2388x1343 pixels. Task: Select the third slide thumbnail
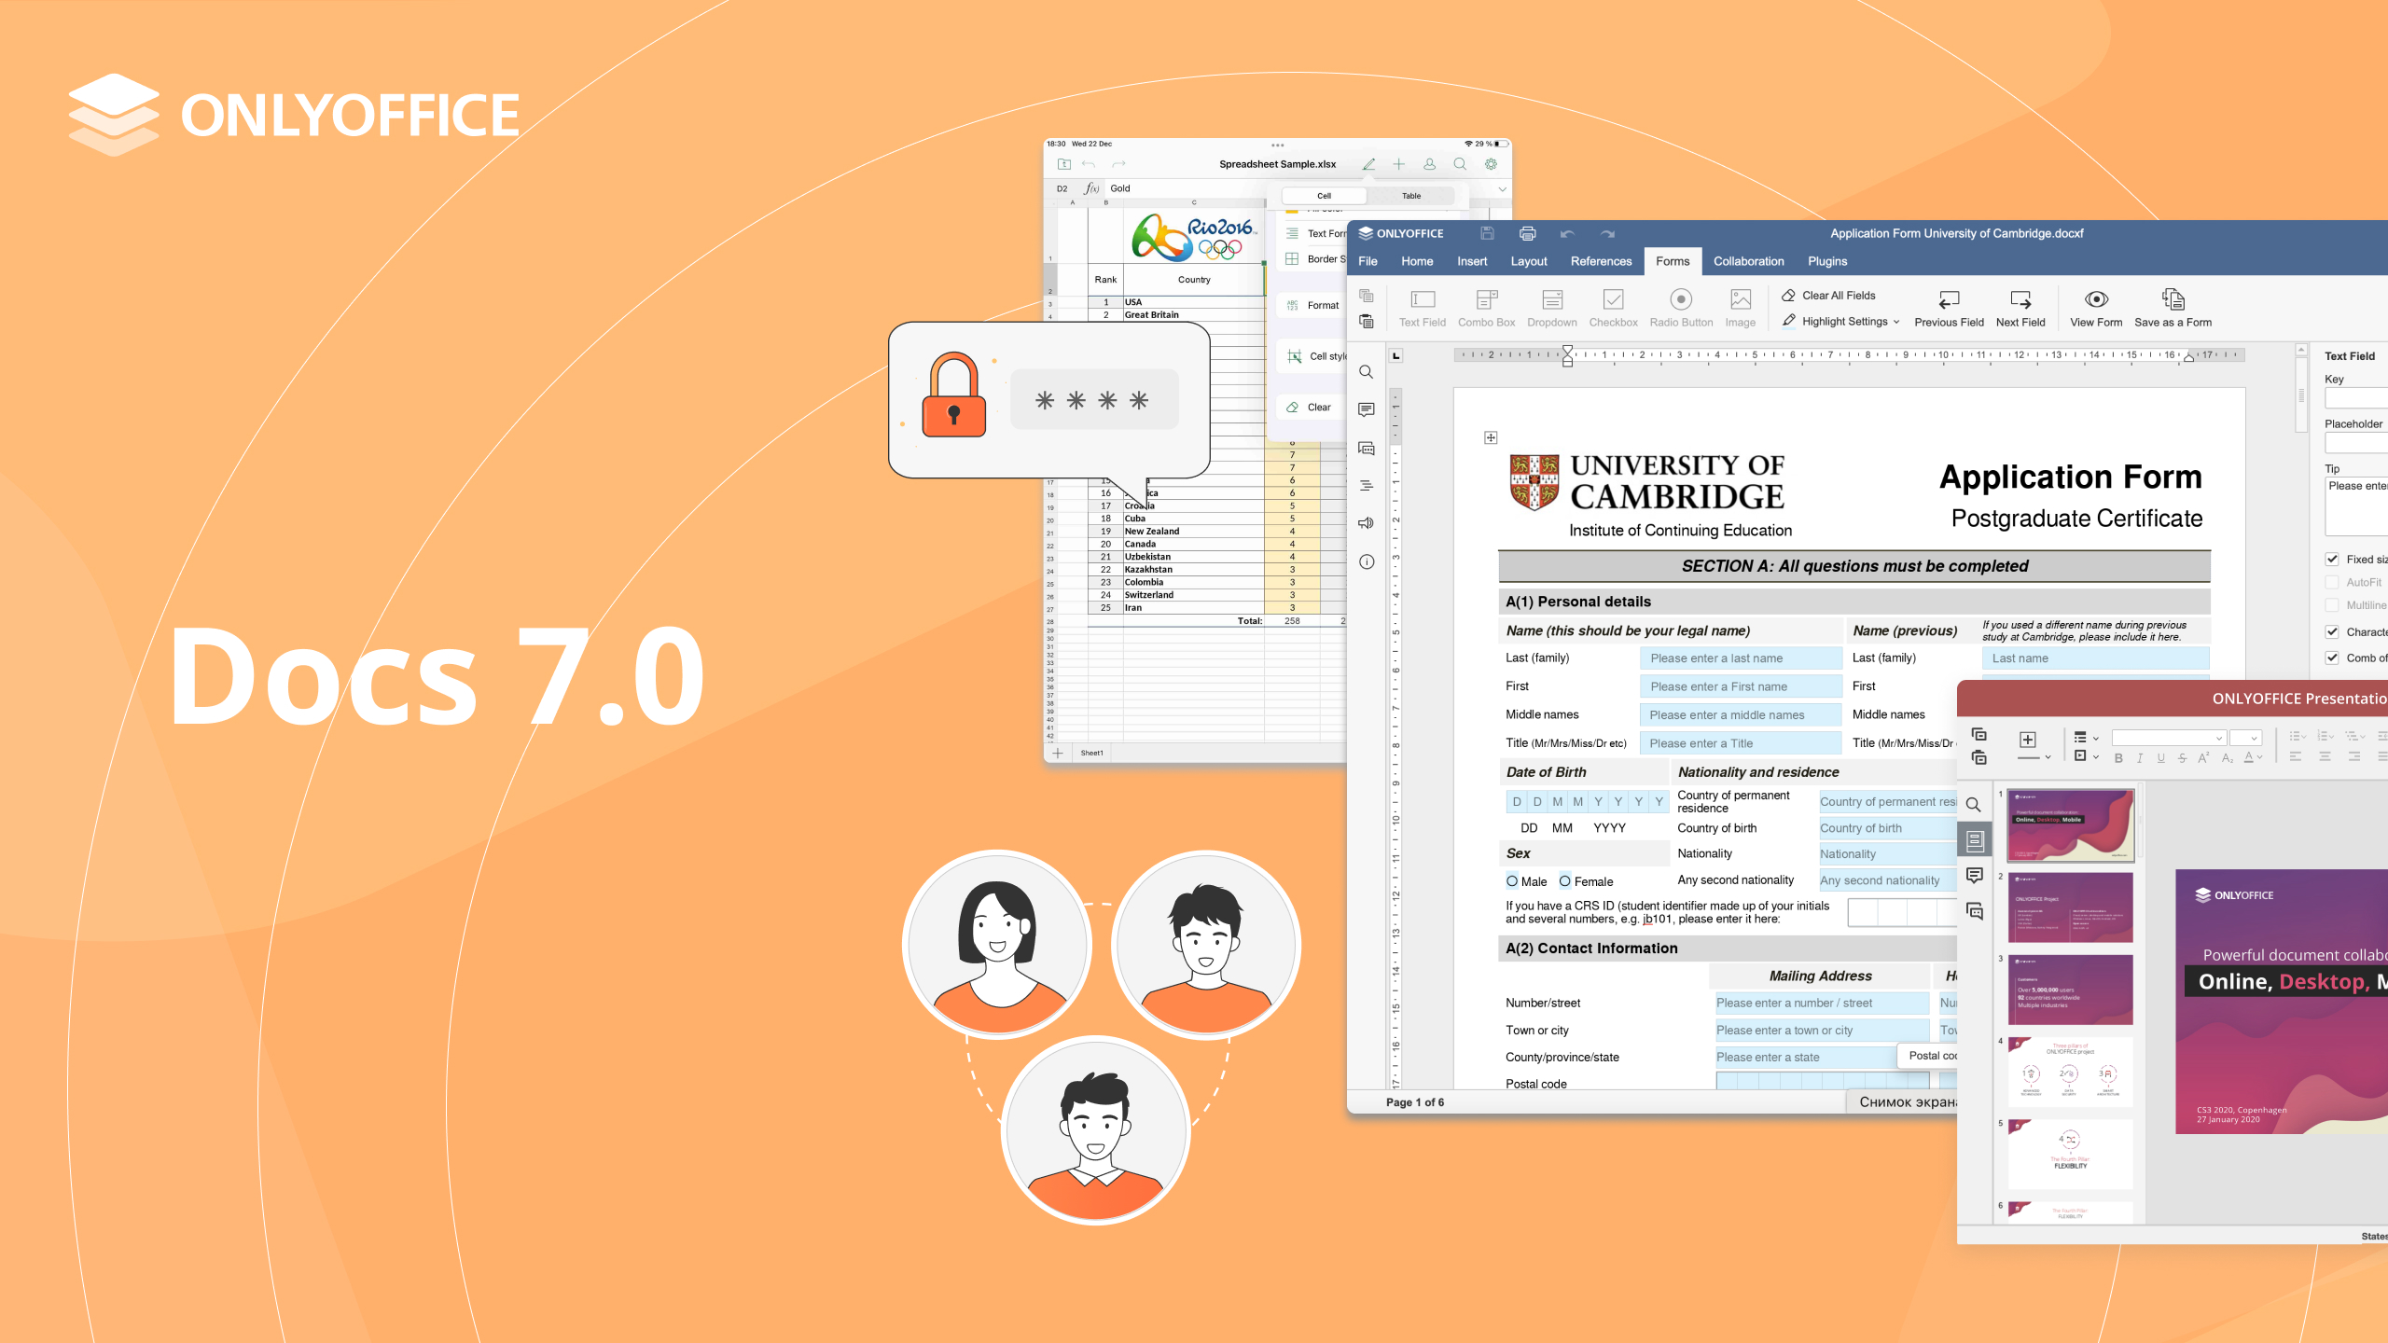pos(2070,990)
